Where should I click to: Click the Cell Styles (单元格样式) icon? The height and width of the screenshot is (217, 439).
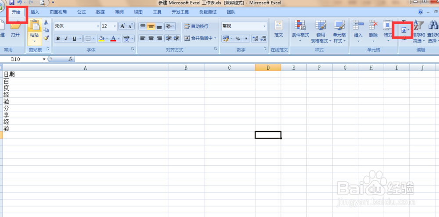coord(339,25)
